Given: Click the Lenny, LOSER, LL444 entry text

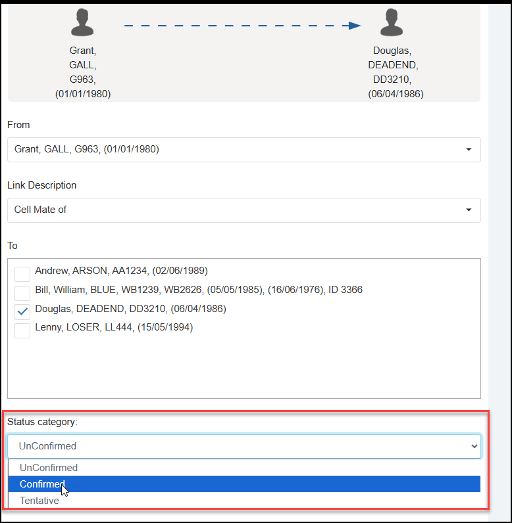Looking at the screenshot, I should pos(114,327).
